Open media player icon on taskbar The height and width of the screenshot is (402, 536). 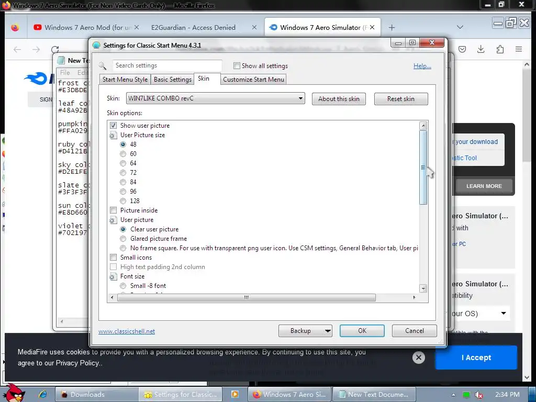(235, 394)
